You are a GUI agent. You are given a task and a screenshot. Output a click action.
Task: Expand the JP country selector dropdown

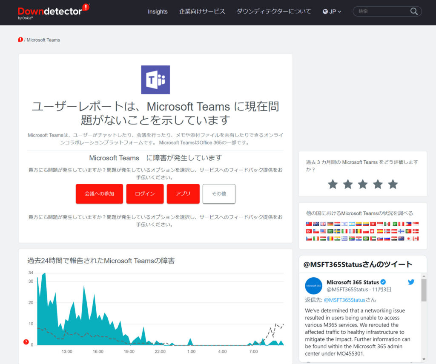click(x=332, y=11)
